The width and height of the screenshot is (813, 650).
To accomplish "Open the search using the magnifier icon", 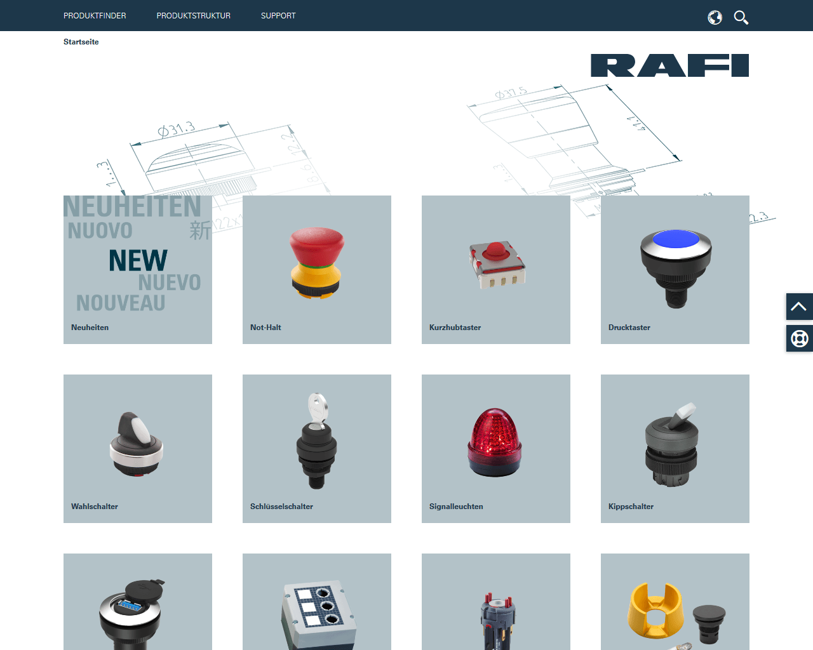I will [741, 18].
